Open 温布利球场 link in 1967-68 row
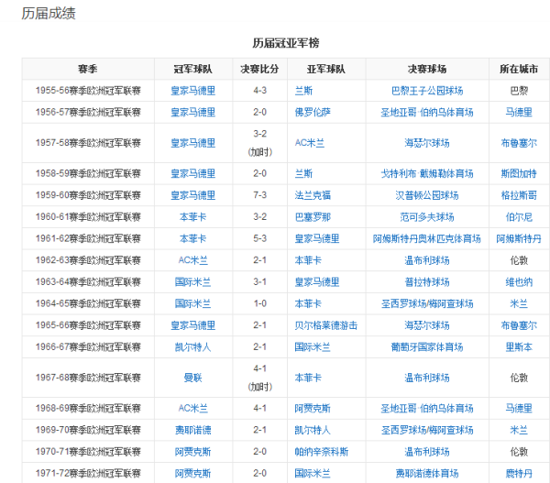 pyautogui.click(x=427, y=378)
